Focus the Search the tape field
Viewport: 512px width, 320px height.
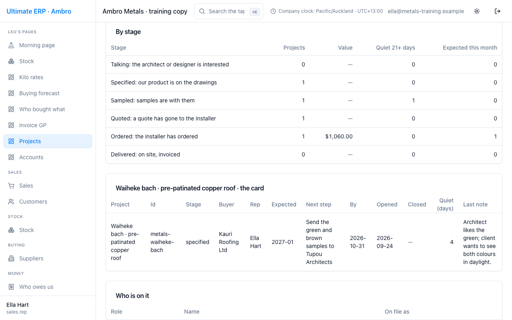pyautogui.click(x=229, y=11)
